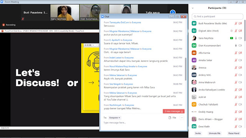Click sender name Nurul Mutiara Risqi Amalia
The image size is (246, 138).
pyautogui.click(x=122, y=66)
